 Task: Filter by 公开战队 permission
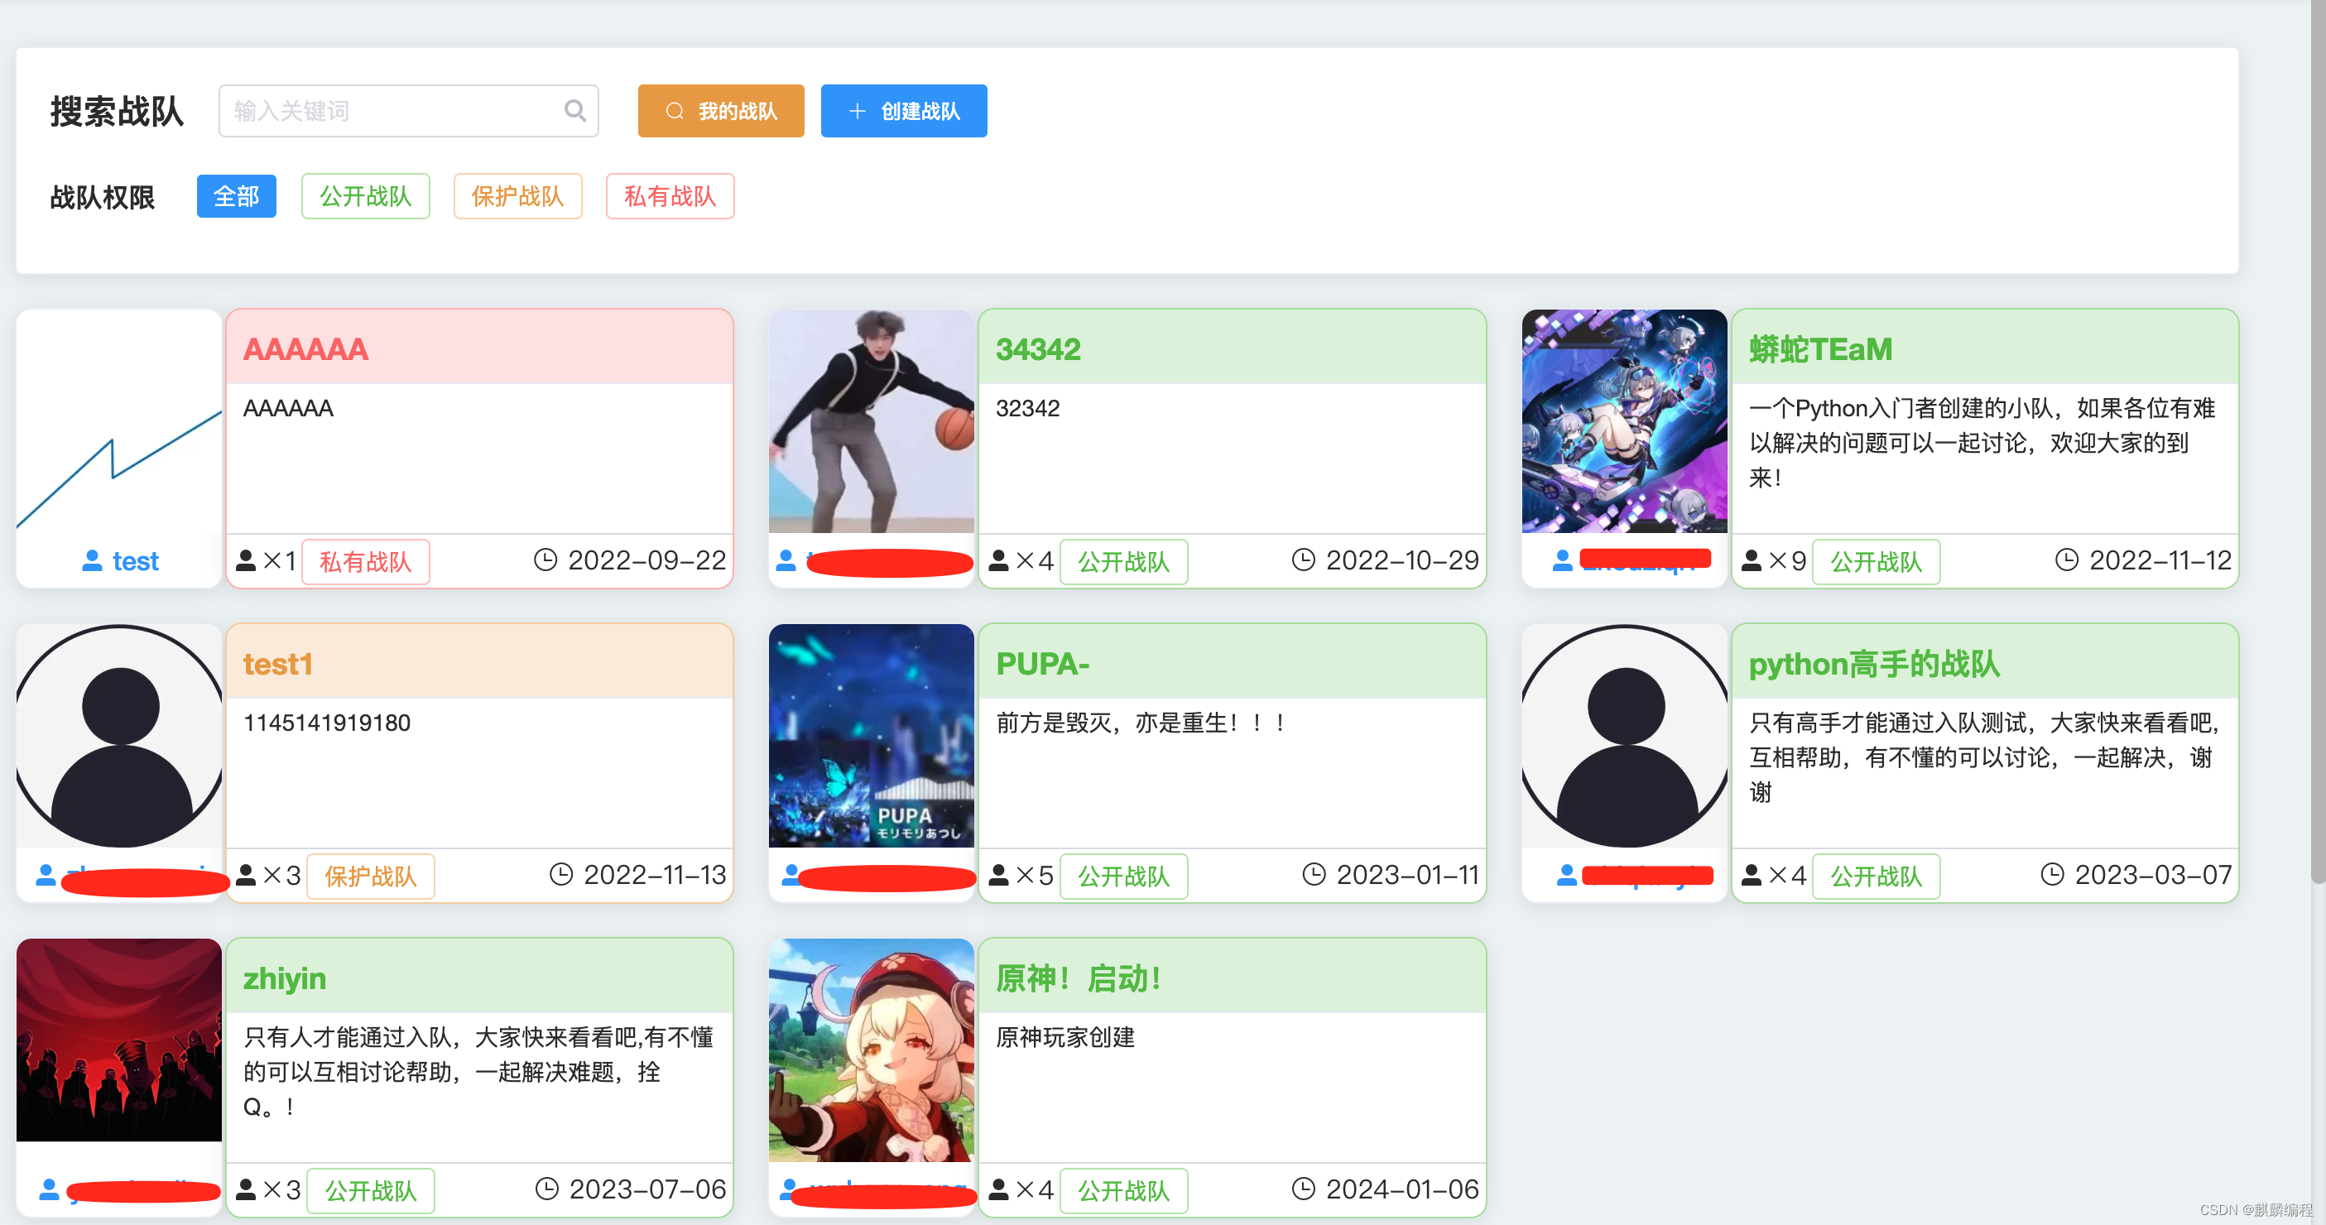[x=365, y=196]
